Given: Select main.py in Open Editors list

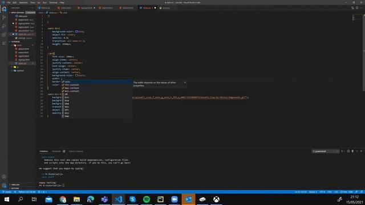Looking at the screenshot, I should [25, 38].
